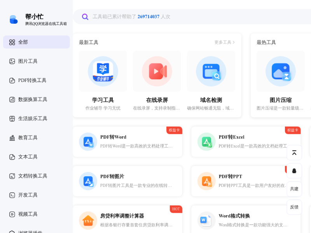Click the 帮小忙 logo icon
The image size is (311, 233).
[14, 19]
